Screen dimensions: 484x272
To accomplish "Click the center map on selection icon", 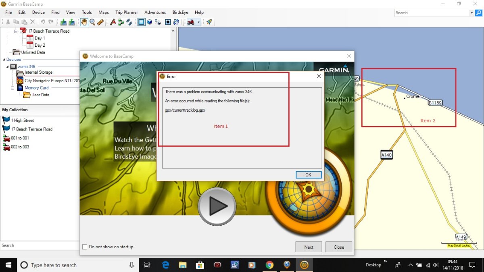I will (168, 22).
